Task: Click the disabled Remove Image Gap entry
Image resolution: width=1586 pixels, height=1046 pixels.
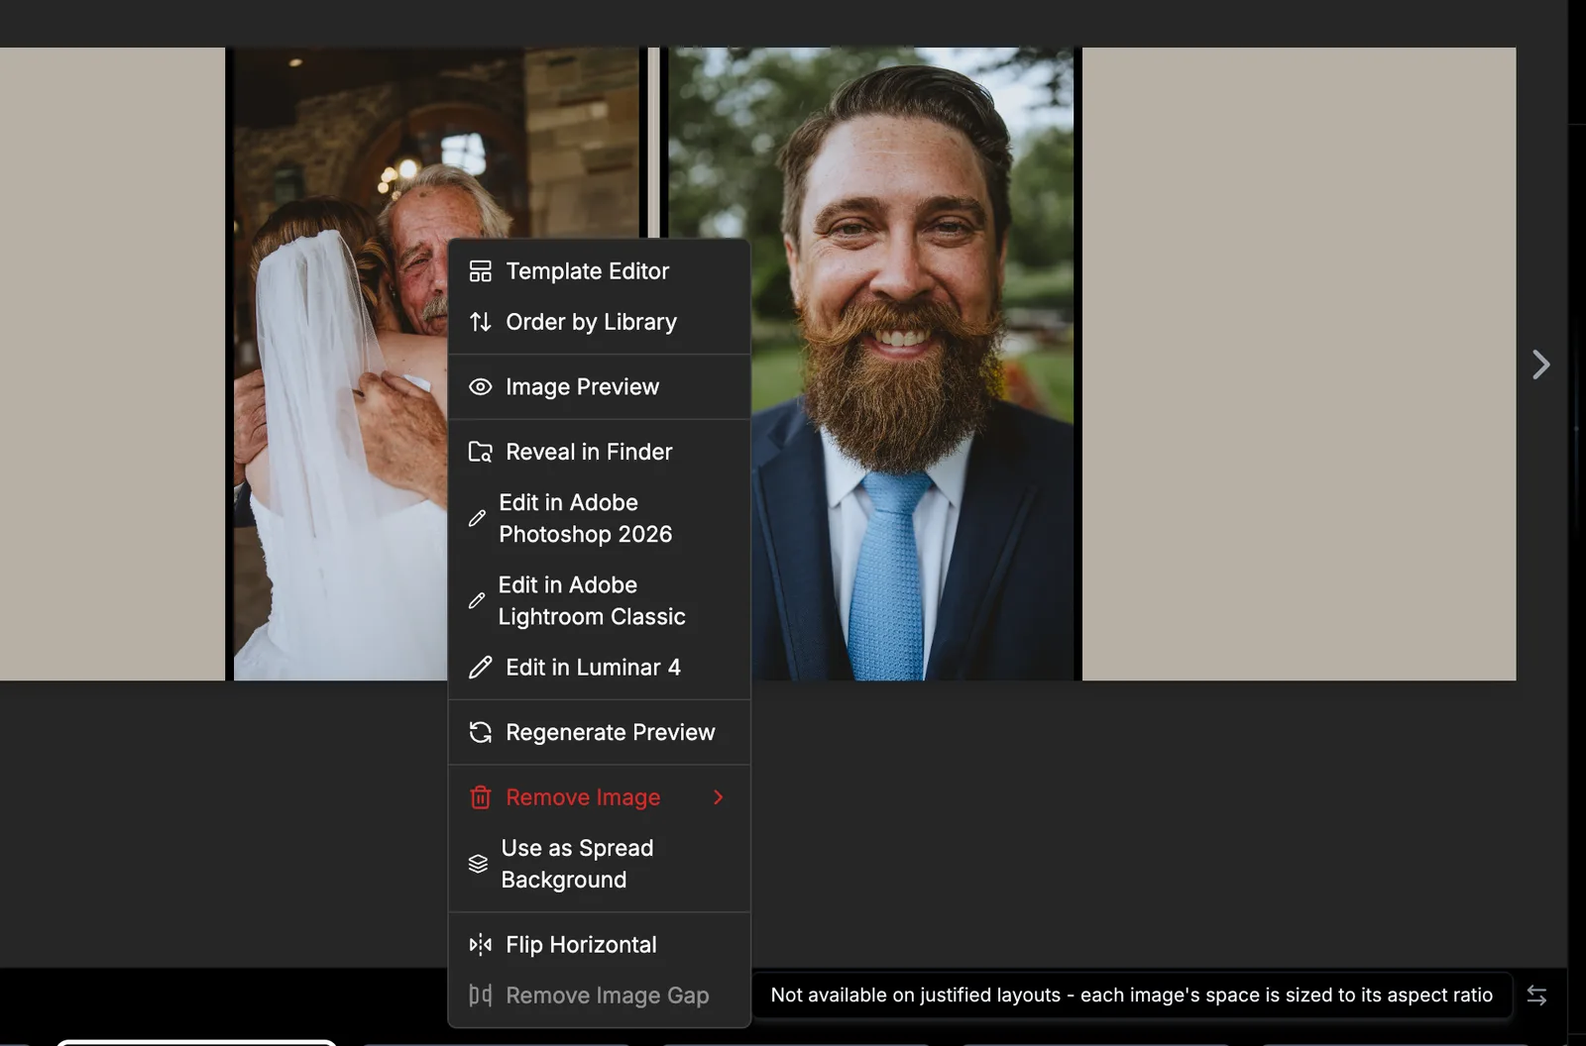Action: click(x=599, y=995)
